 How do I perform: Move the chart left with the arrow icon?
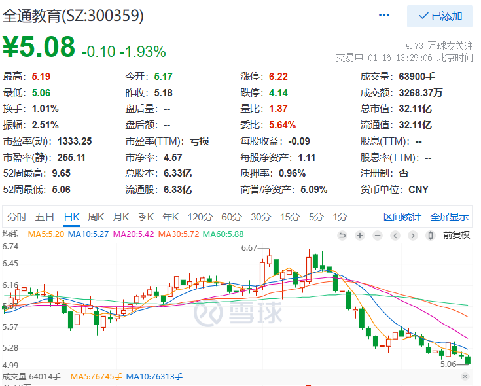(395, 236)
